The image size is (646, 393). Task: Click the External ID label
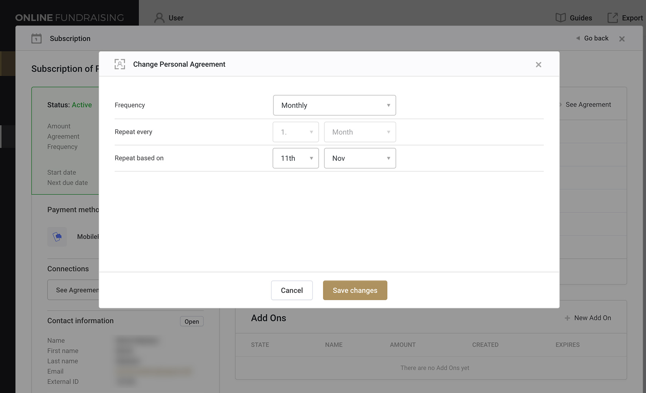pos(63,382)
